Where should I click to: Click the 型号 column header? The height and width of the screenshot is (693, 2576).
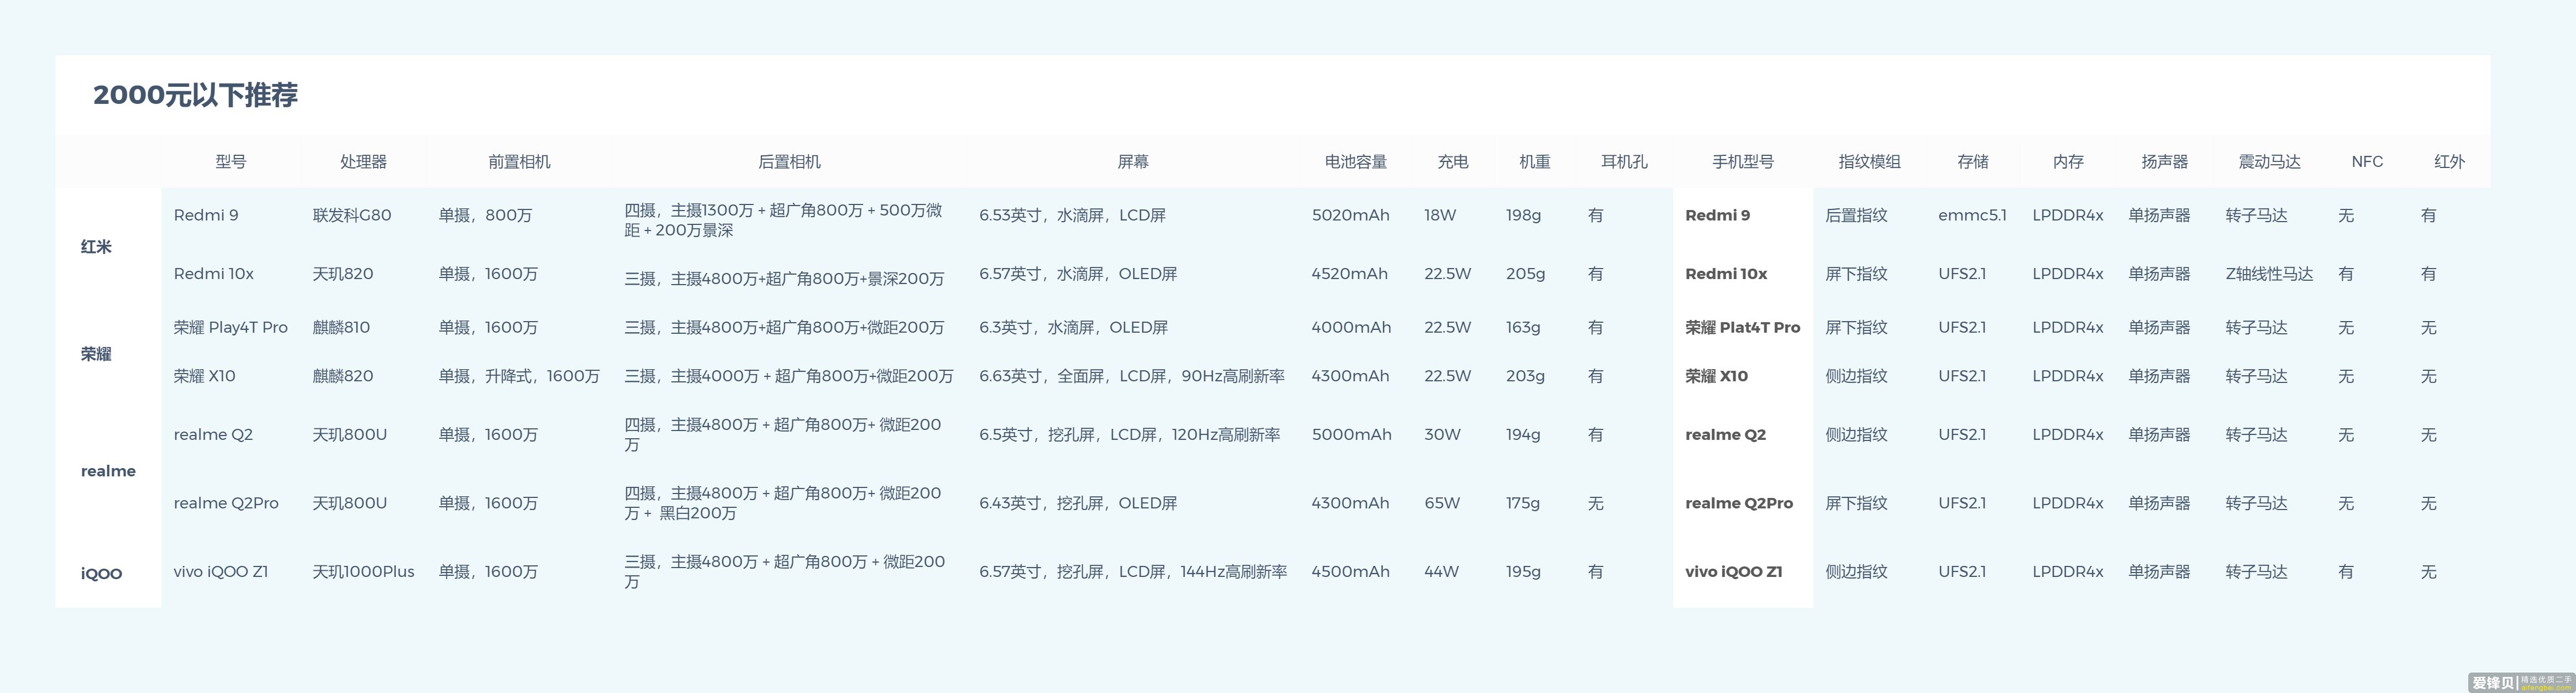231,162
